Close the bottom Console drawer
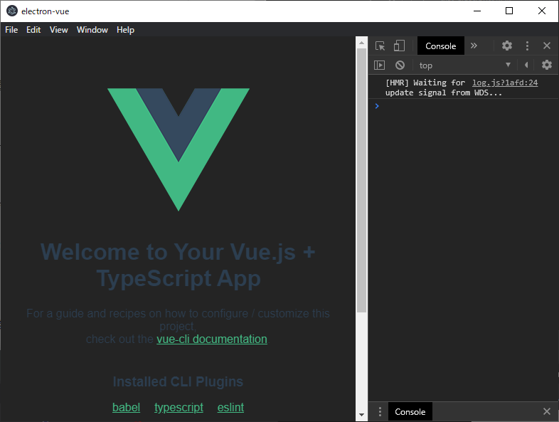The image size is (559, 422). (x=547, y=411)
